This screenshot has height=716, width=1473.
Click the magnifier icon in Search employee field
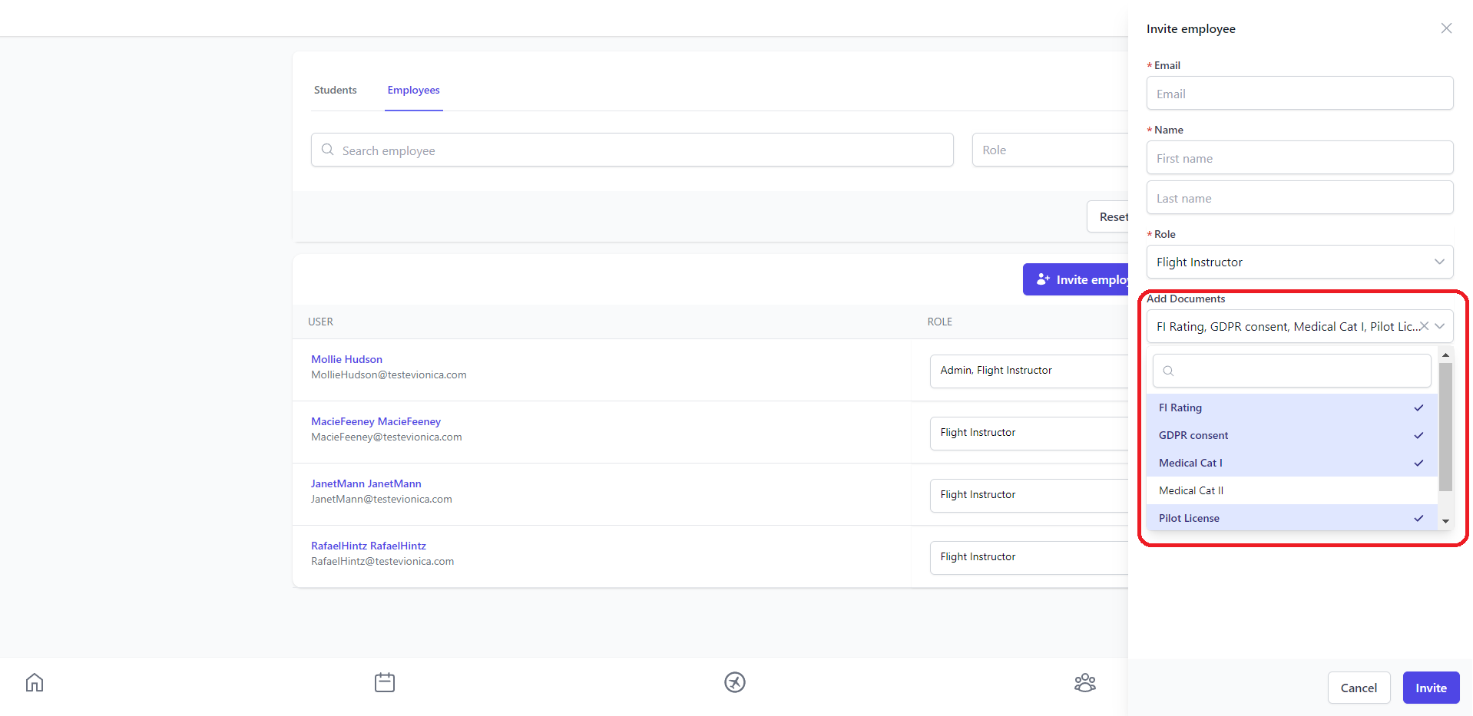click(328, 150)
